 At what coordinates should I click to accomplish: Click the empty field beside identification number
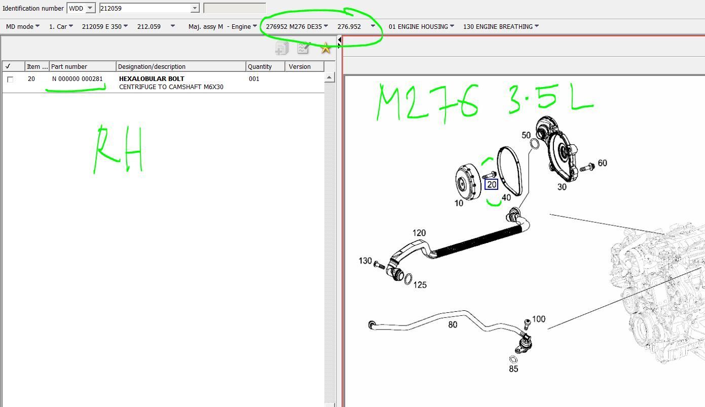(x=234, y=8)
